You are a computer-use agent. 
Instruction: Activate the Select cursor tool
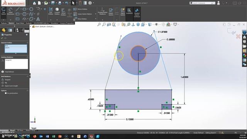point(73,3)
